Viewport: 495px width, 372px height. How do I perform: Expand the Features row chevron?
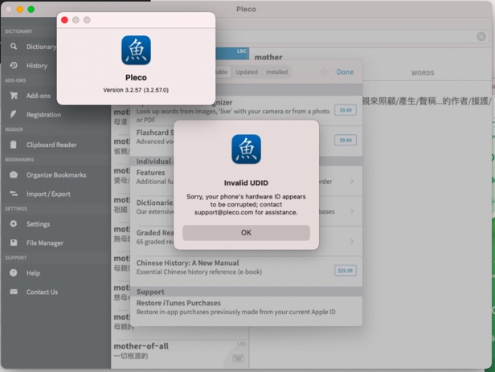[352, 181]
